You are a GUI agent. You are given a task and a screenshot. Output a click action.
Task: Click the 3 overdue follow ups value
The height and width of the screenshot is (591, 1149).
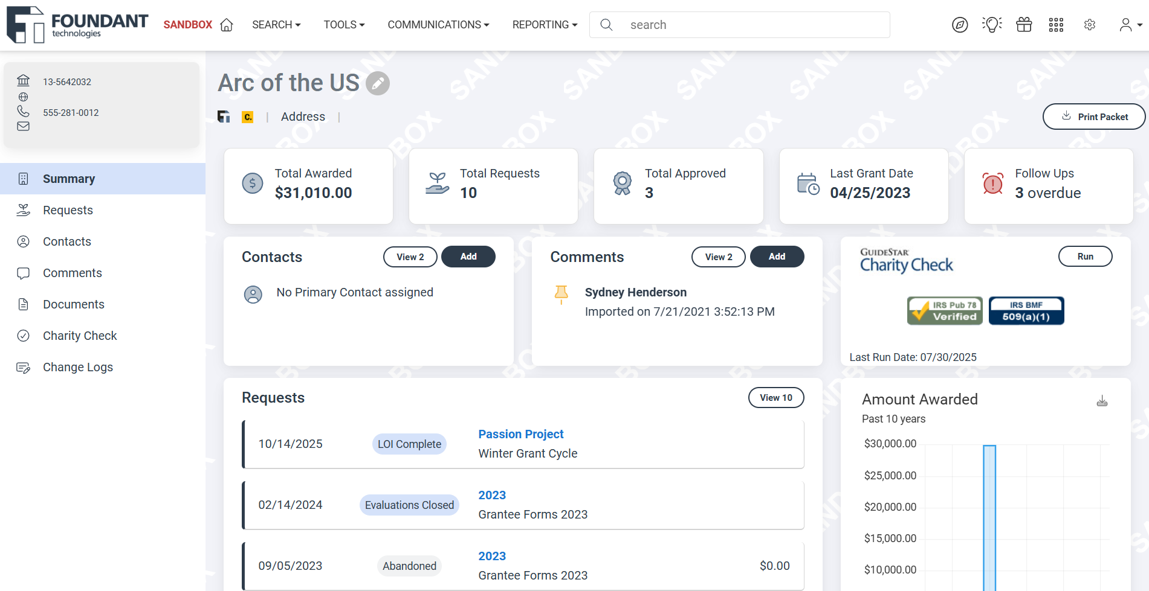(1047, 193)
